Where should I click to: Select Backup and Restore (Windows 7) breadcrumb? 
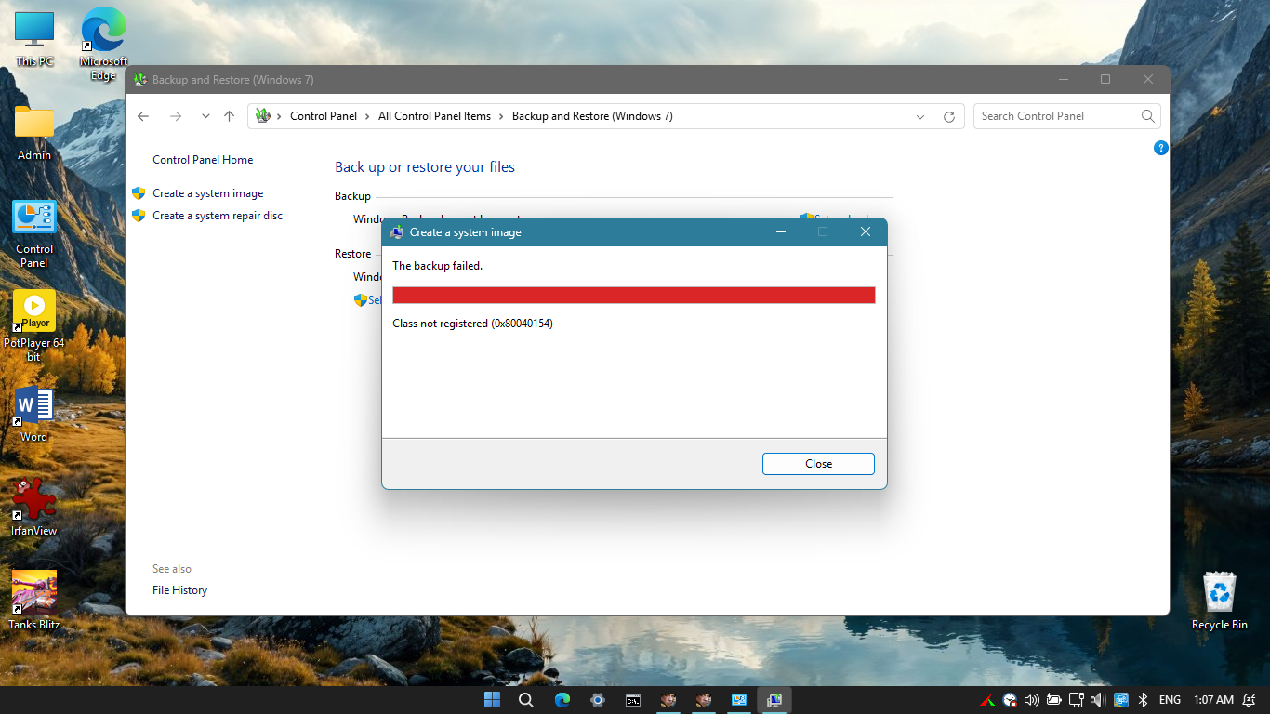coord(592,116)
